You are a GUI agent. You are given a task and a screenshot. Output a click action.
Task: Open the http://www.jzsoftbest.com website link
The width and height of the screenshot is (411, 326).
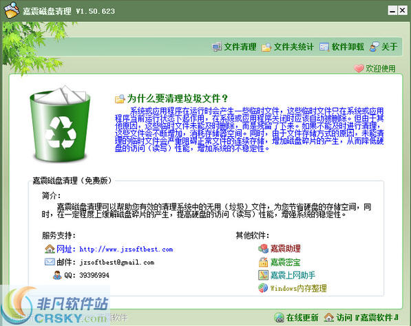pos(126,249)
